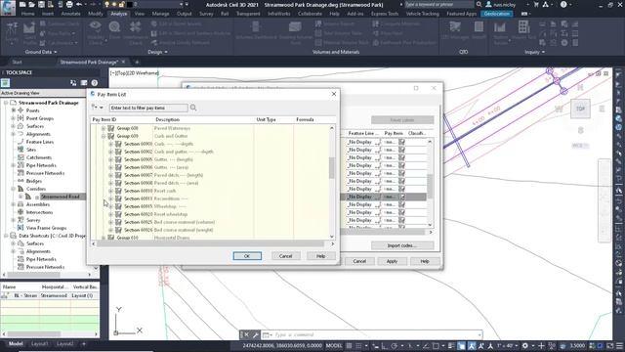
Task: Click the annotation monitor plus icon in status bar
Action: 541,345
